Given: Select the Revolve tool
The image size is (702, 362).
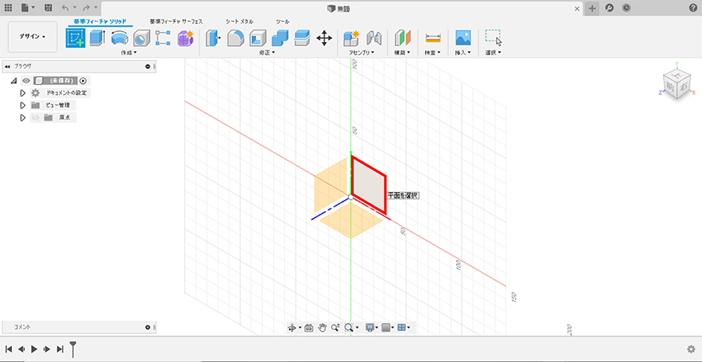Looking at the screenshot, I should click(119, 38).
